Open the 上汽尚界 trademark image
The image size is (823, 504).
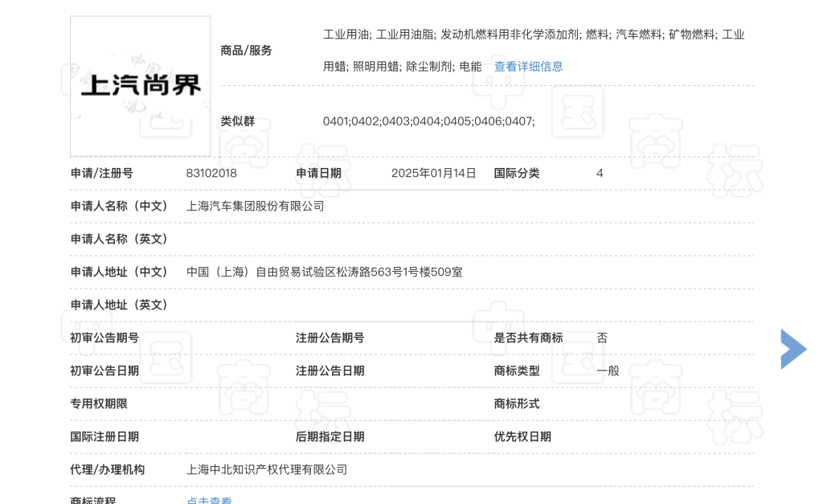(x=141, y=86)
